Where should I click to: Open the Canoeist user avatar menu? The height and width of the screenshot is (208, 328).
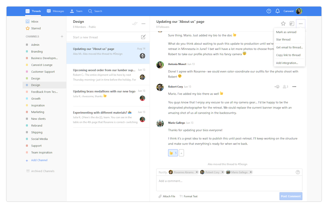click(299, 11)
